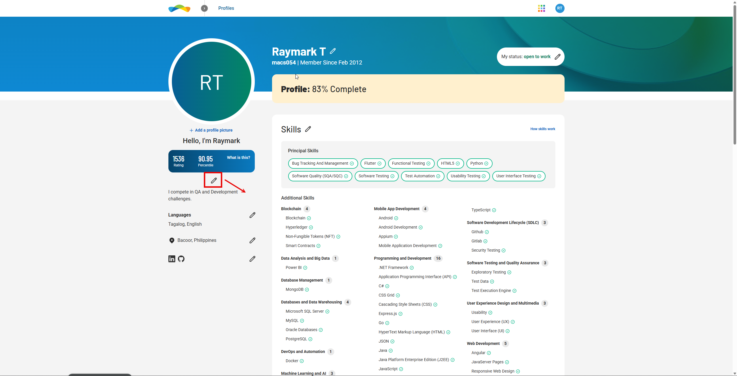Select the Python principal skill chip
The width and height of the screenshot is (737, 376).
(x=479, y=164)
